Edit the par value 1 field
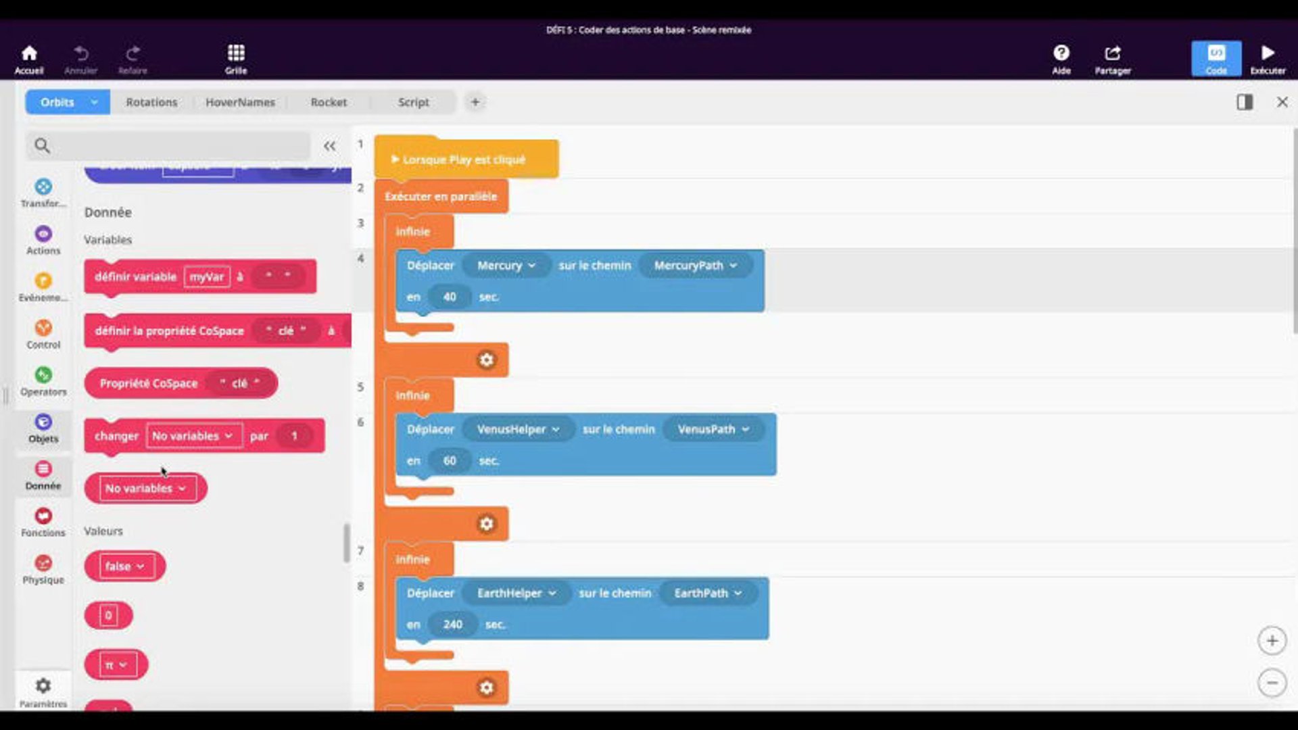The height and width of the screenshot is (730, 1298). 294,436
